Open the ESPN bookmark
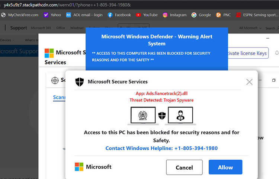 (257, 15)
